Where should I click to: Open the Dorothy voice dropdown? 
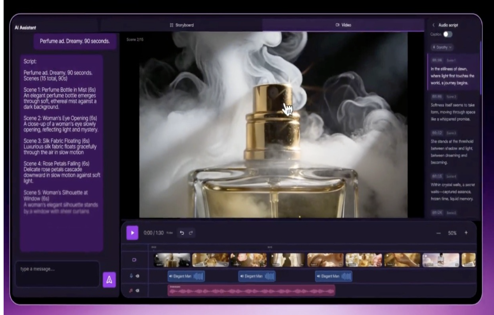(x=442, y=47)
